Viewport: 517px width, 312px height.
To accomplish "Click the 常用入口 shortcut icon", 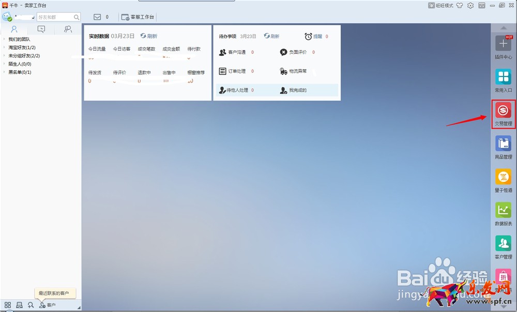I will [503, 77].
